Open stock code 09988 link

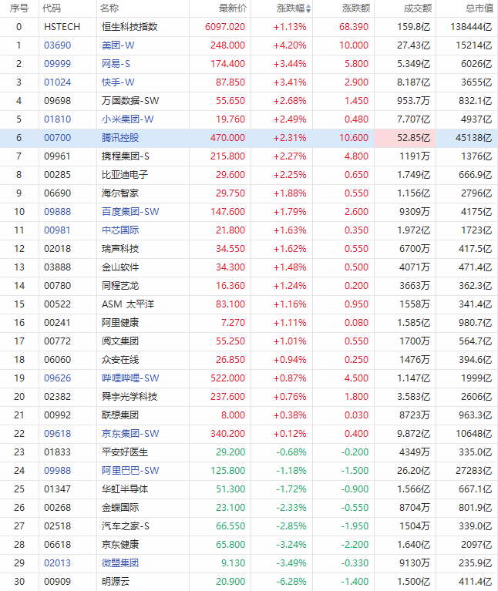coord(57,470)
